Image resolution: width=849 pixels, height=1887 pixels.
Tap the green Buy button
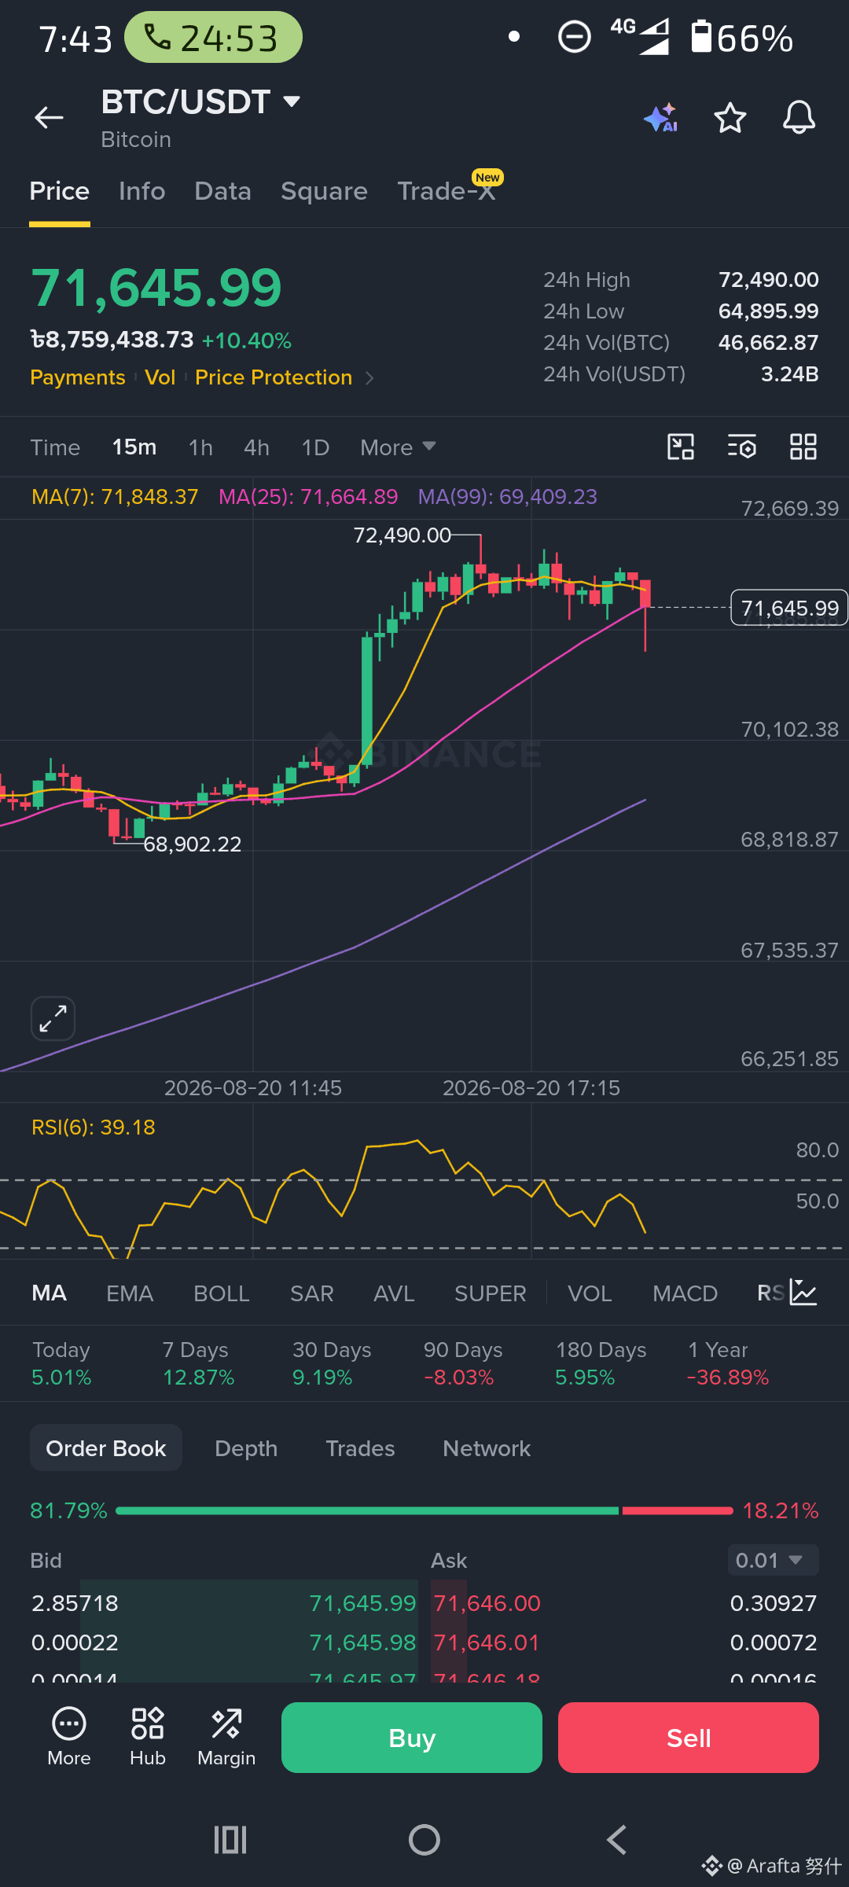[x=412, y=1738]
